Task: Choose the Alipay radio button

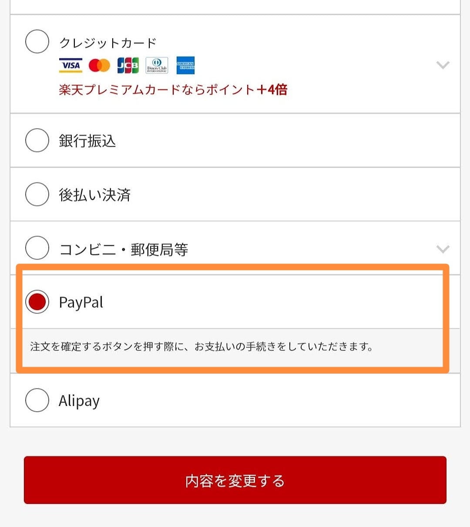Action: (37, 400)
